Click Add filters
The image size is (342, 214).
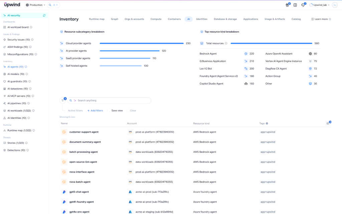click(x=95, y=111)
